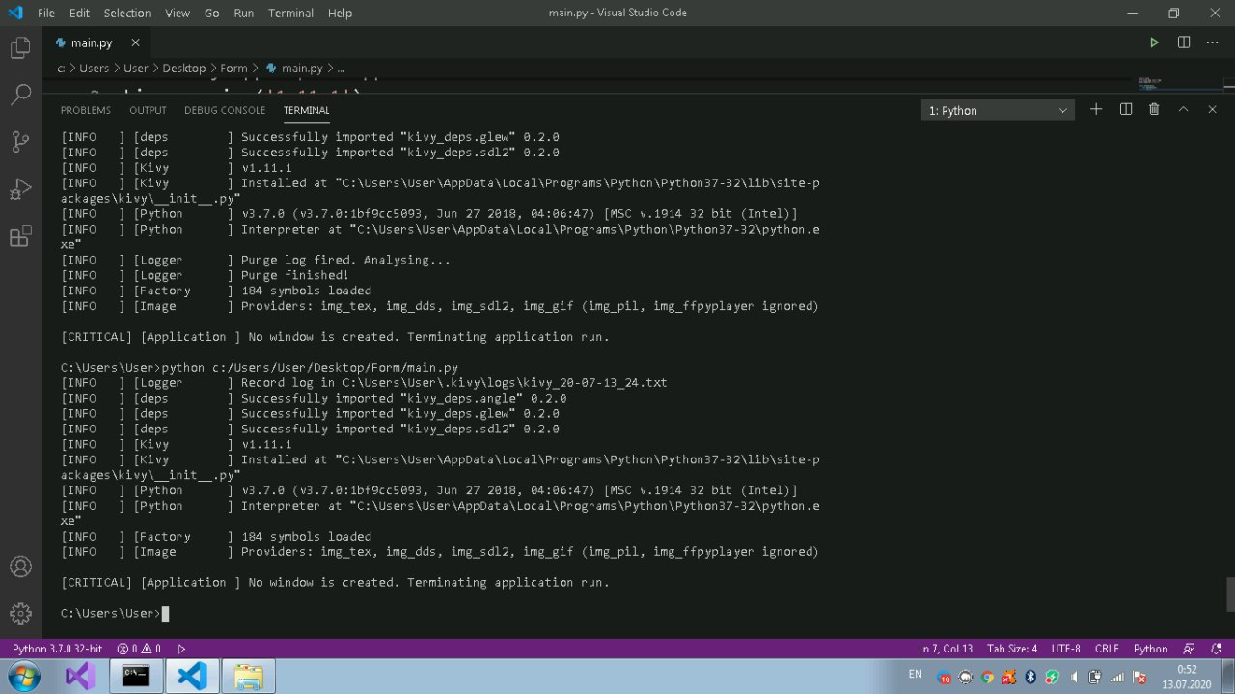Click the terminal prompt C:\Users\User>
Screen dimensions: 1235x694
(111, 613)
